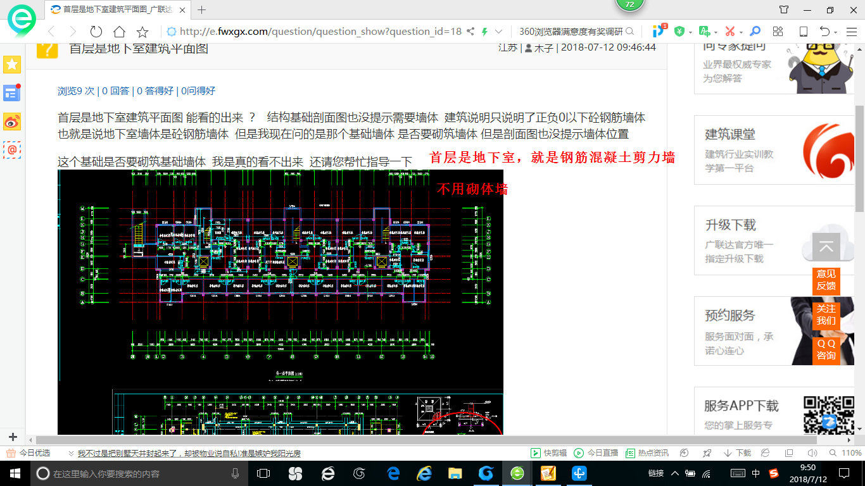
Task: Open File Explorer from the taskbar
Action: (x=455, y=473)
